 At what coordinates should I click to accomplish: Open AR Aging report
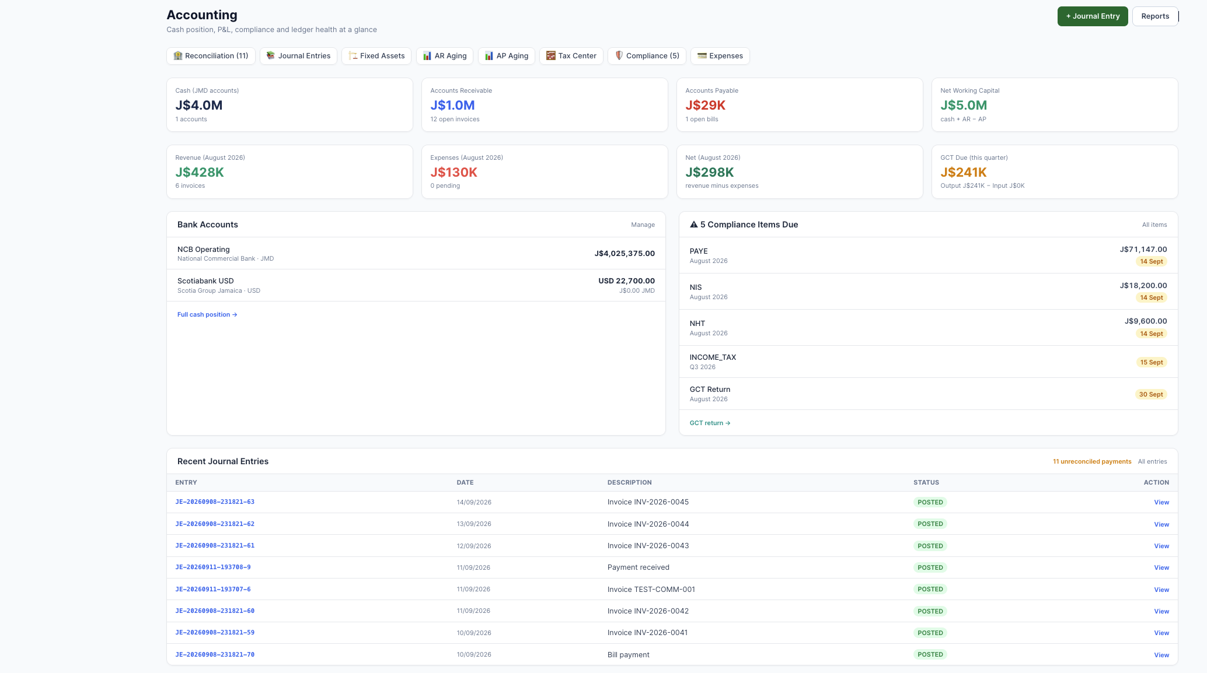click(x=445, y=56)
